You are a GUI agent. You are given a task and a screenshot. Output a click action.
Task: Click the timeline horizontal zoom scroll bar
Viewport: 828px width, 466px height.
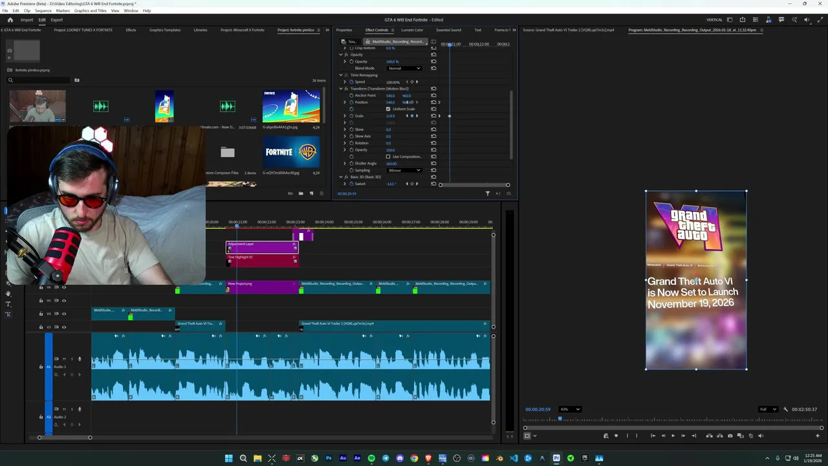tap(65, 438)
